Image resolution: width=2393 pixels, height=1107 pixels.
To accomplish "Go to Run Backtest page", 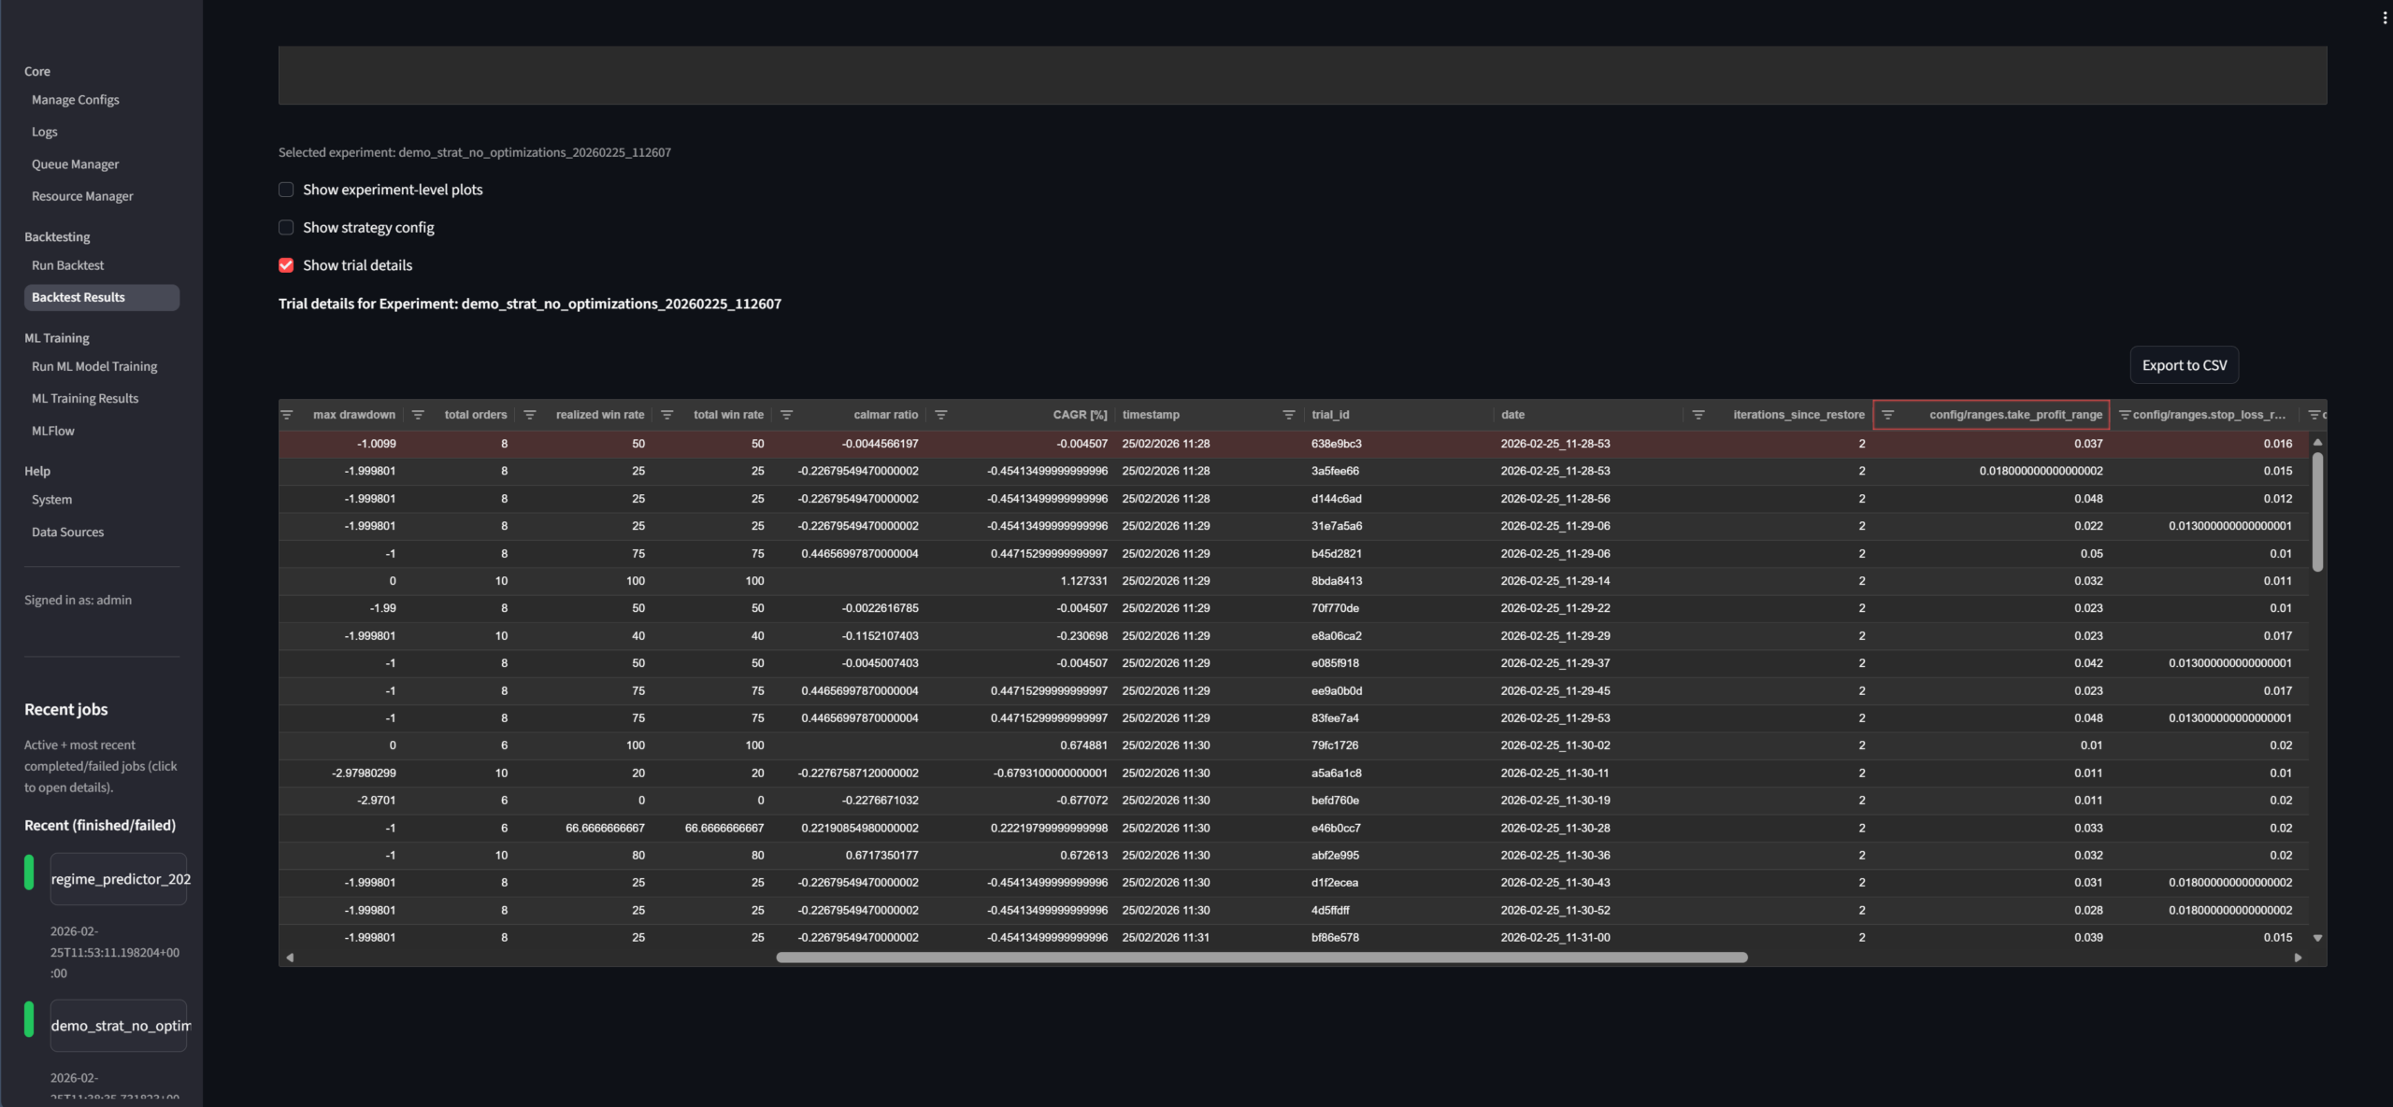I will [67, 265].
